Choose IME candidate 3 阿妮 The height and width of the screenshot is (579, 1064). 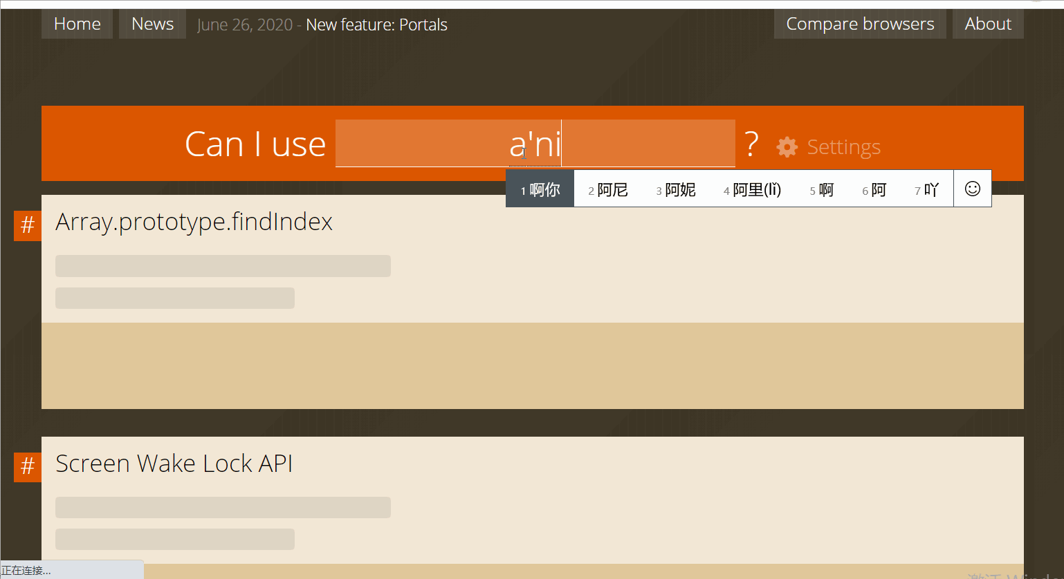pos(676,189)
